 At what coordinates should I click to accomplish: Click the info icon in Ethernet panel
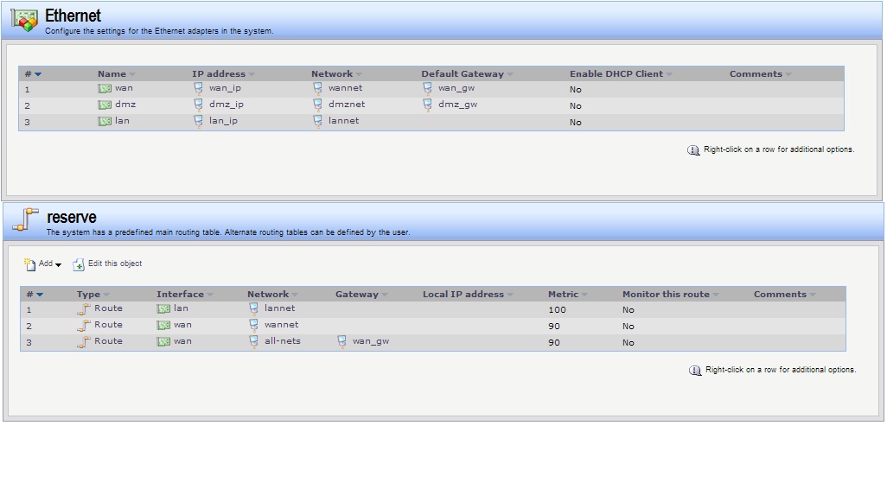tap(693, 150)
